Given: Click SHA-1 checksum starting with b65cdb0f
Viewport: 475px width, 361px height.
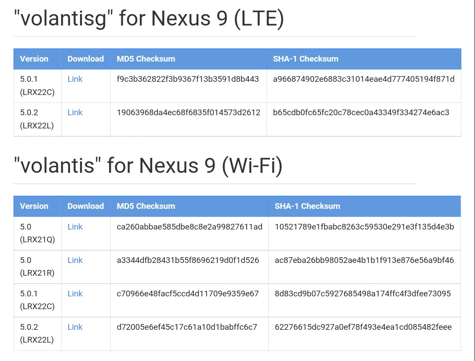Looking at the screenshot, I should coord(361,113).
